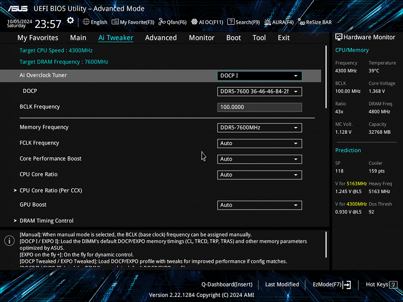403x302 pixels.
Task: Click the 23:57 clock display
Action: pos(48,24)
